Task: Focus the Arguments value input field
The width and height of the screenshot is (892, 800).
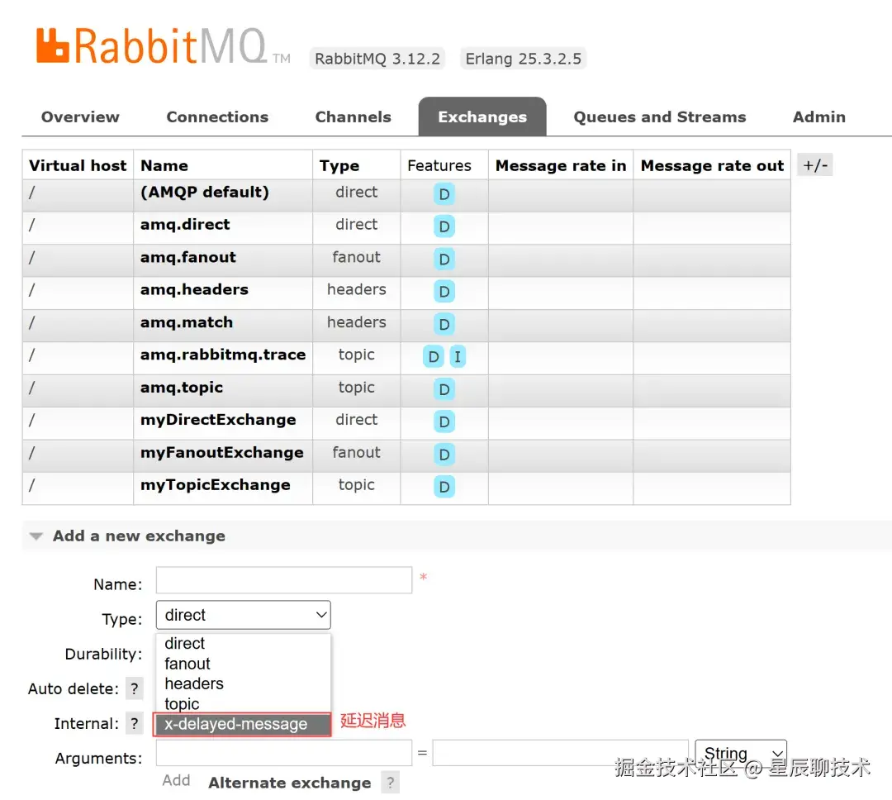Action: tap(560, 753)
